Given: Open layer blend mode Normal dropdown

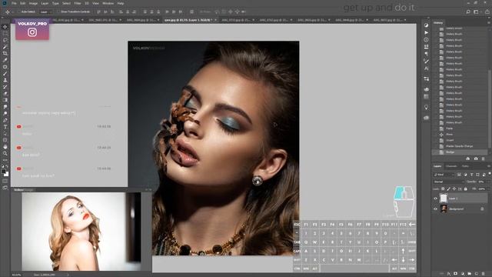Looking at the screenshot, I should pyautogui.click(x=448, y=182).
